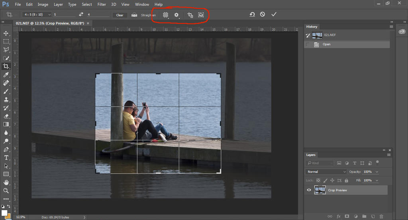Screen dimensions: 408x220
Task: Pick the Clone Stamp tool
Action: click(x=6, y=100)
